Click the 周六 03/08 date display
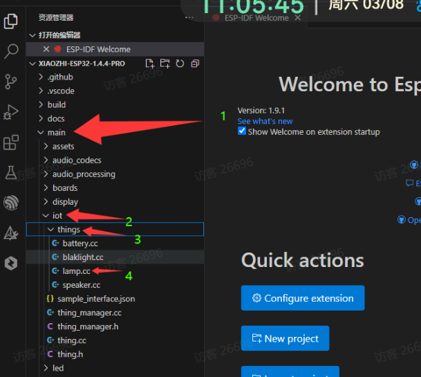Image resolution: width=421 pixels, height=377 pixels. point(366,5)
